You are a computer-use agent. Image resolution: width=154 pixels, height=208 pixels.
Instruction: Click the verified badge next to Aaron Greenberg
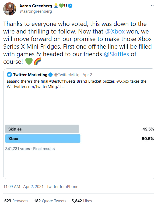click(x=70, y=6)
